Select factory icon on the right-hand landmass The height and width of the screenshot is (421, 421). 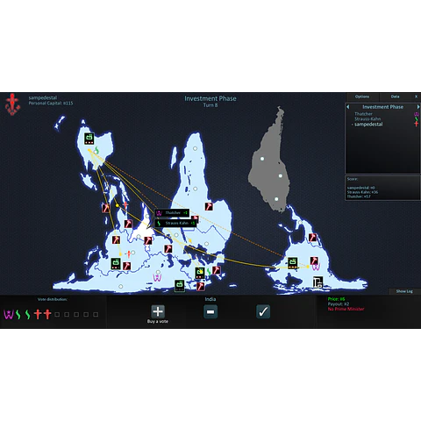293,262
